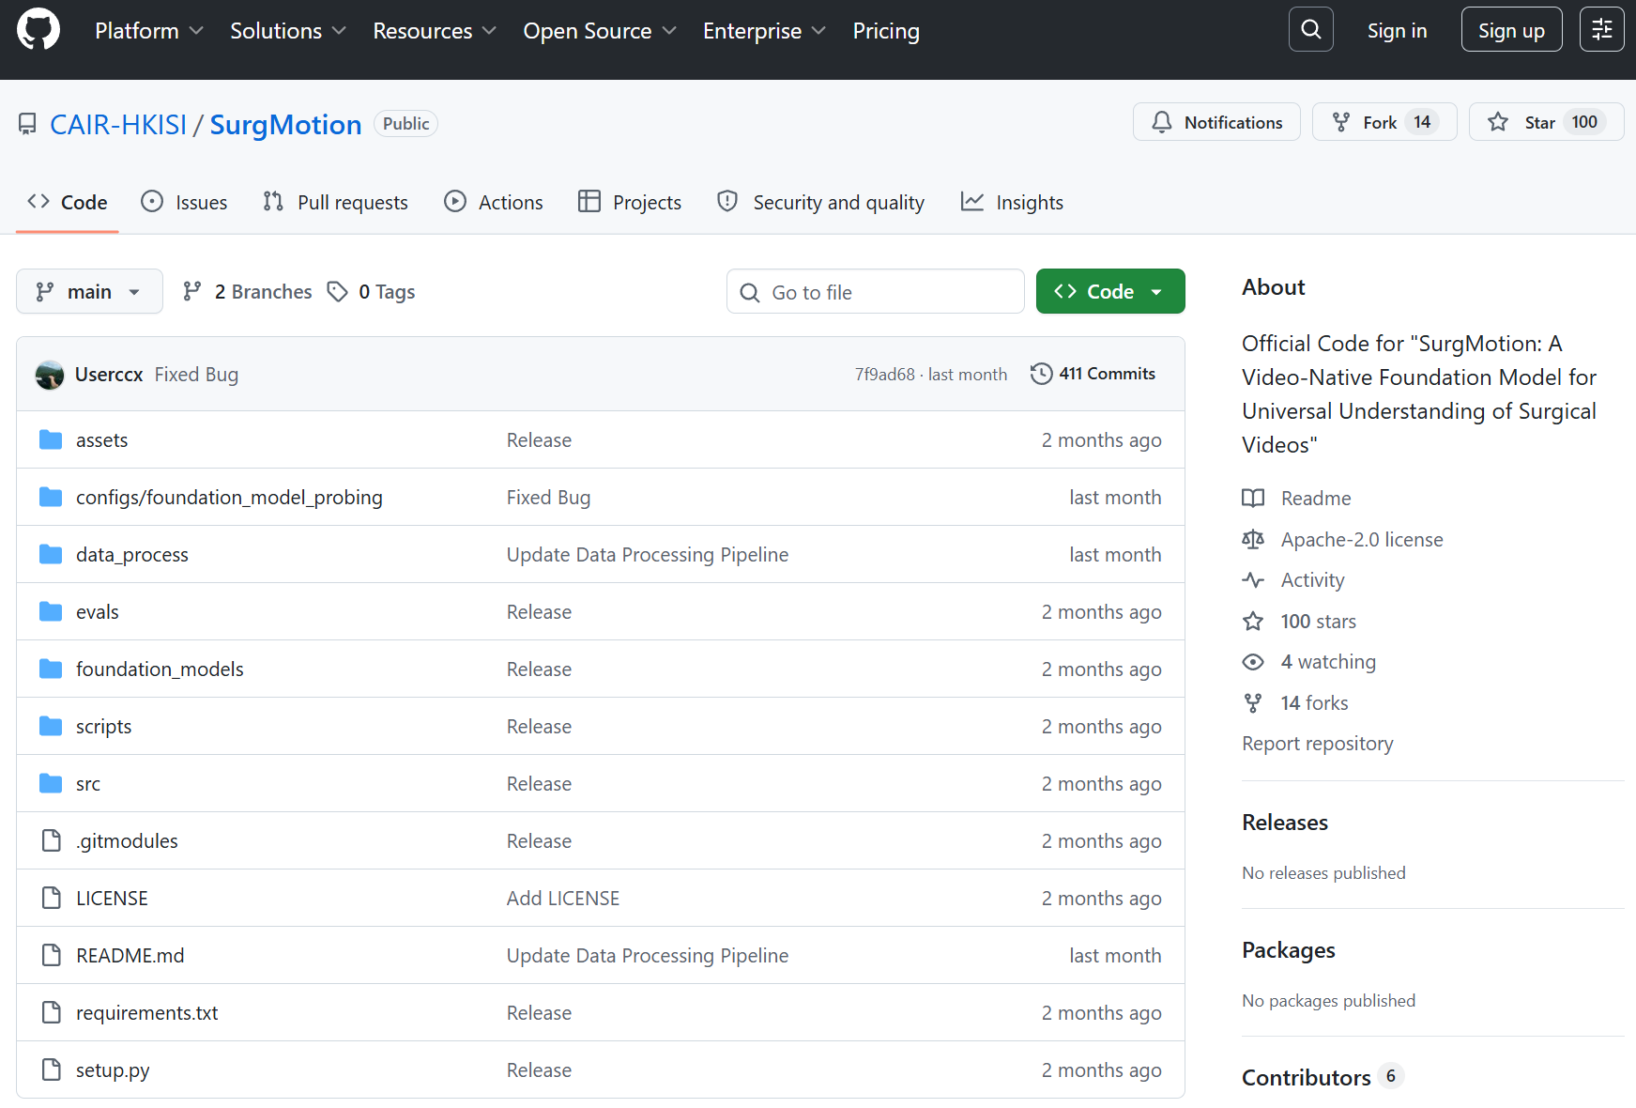Expand the Platform menu

tap(149, 31)
